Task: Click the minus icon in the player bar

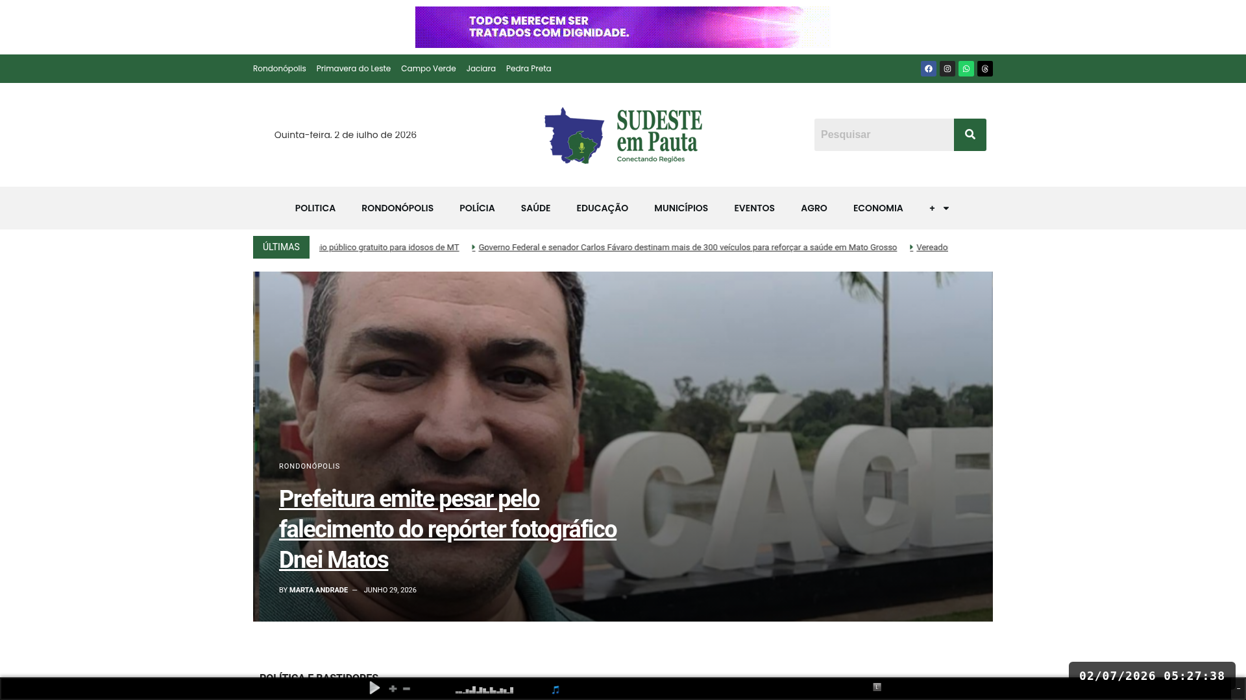Action: (406, 688)
